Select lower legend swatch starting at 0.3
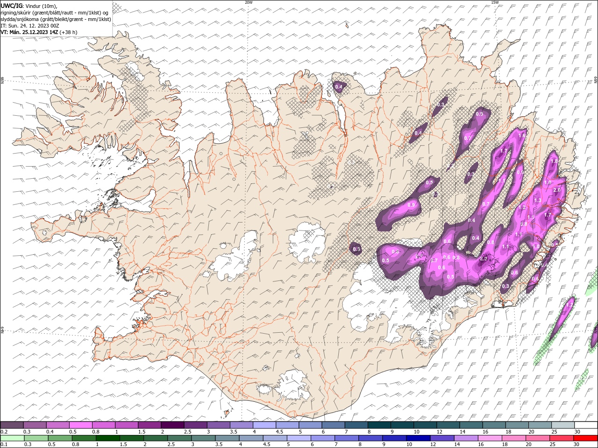598x448 pixels. coord(36,438)
